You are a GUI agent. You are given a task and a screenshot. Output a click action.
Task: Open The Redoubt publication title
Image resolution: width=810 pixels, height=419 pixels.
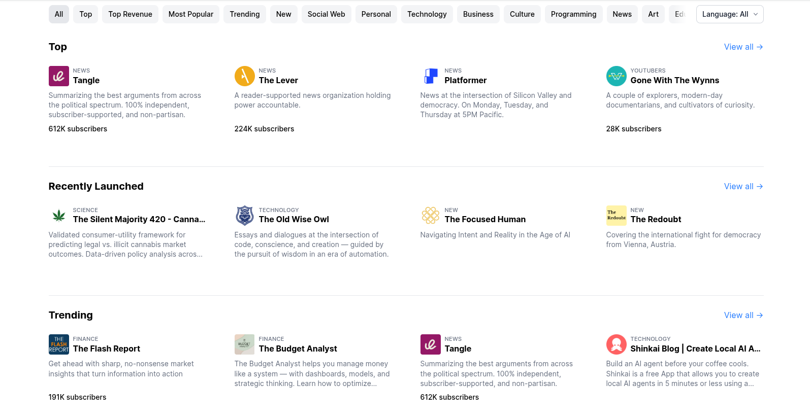tap(656, 219)
